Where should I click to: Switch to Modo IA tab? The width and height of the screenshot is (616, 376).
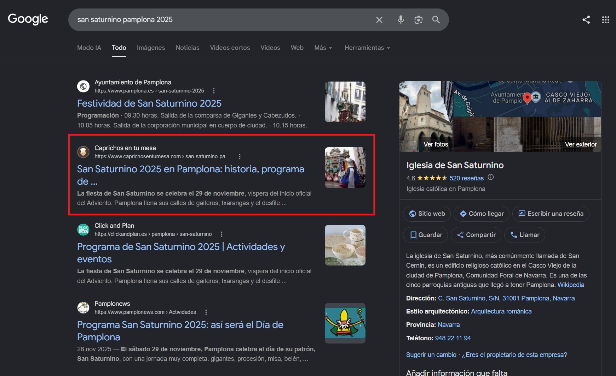(x=89, y=48)
